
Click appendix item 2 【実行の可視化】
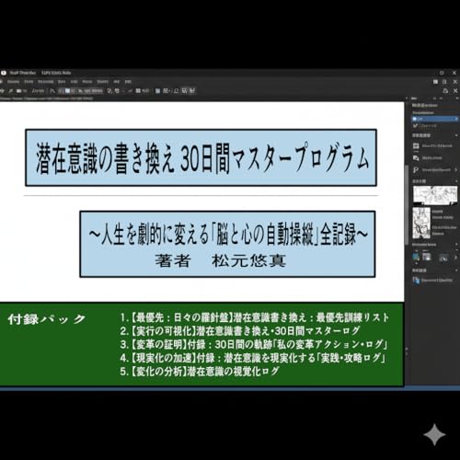coord(240,331)
